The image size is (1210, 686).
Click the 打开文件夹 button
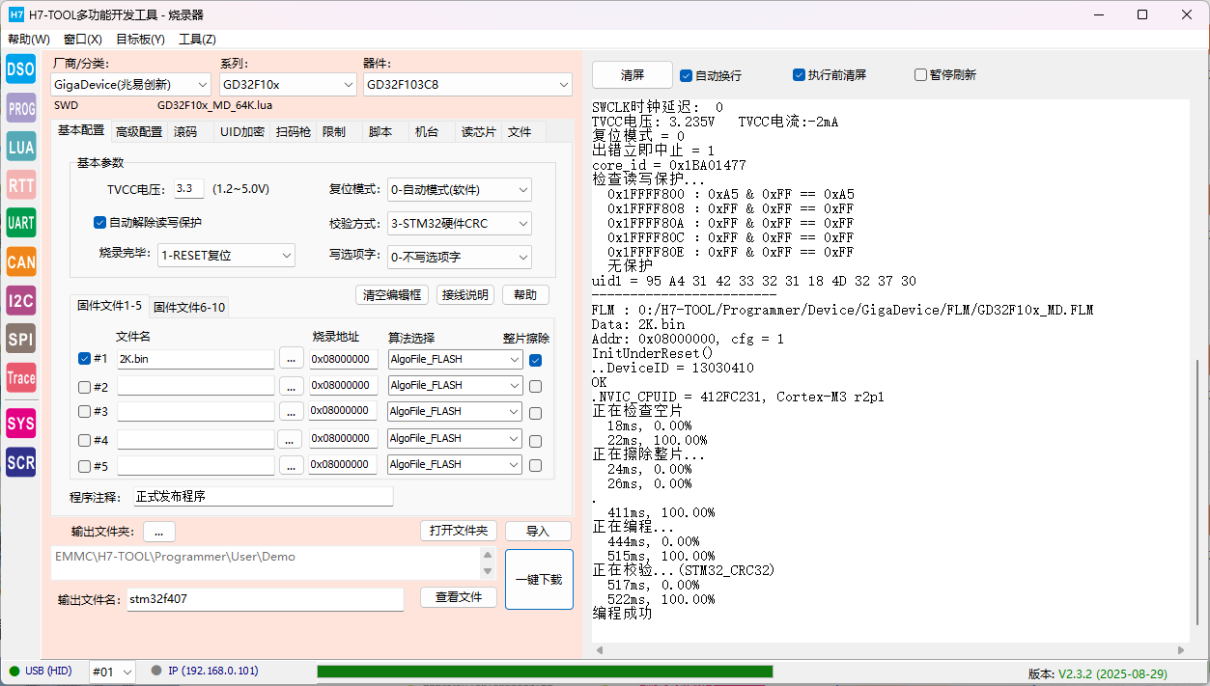(459, 531)
